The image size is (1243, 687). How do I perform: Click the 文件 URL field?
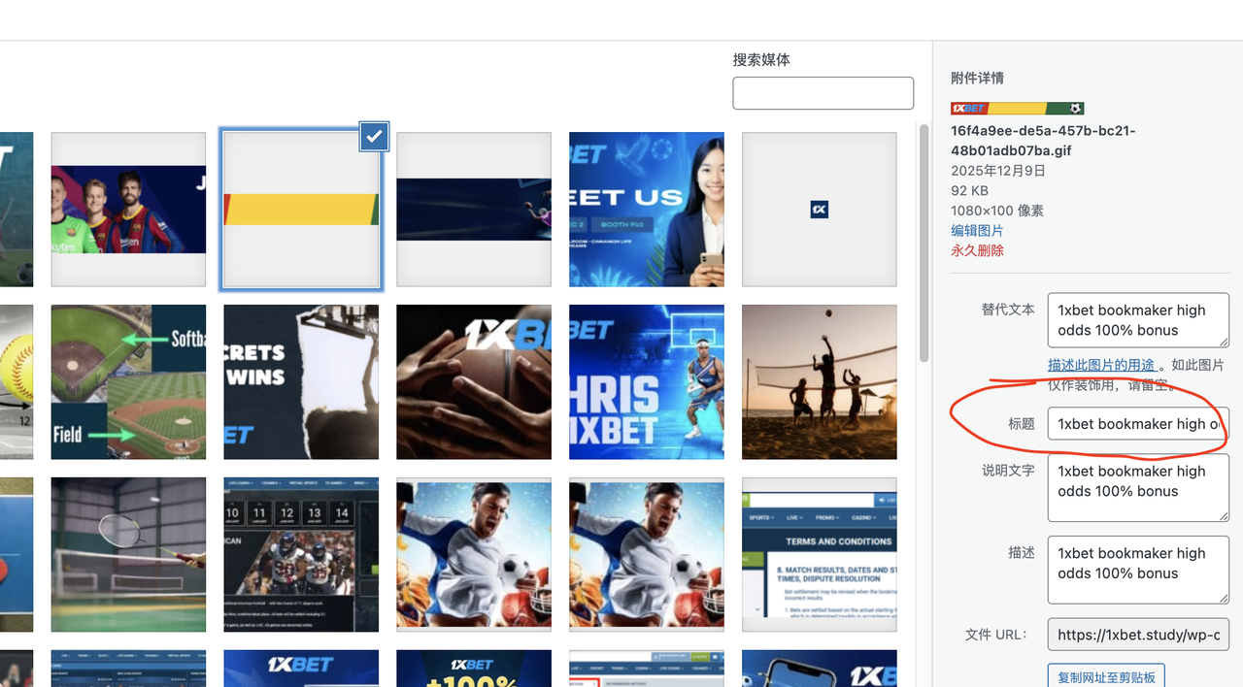pos(1138,635)
